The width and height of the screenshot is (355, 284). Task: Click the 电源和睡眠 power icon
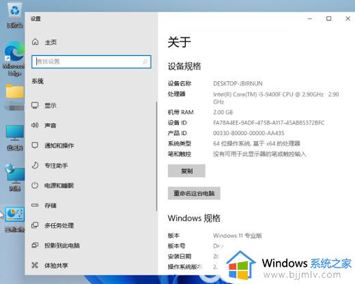pos(35,185)
